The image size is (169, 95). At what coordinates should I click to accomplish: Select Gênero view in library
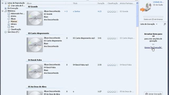pyautogui.click(x=13, y=24)
